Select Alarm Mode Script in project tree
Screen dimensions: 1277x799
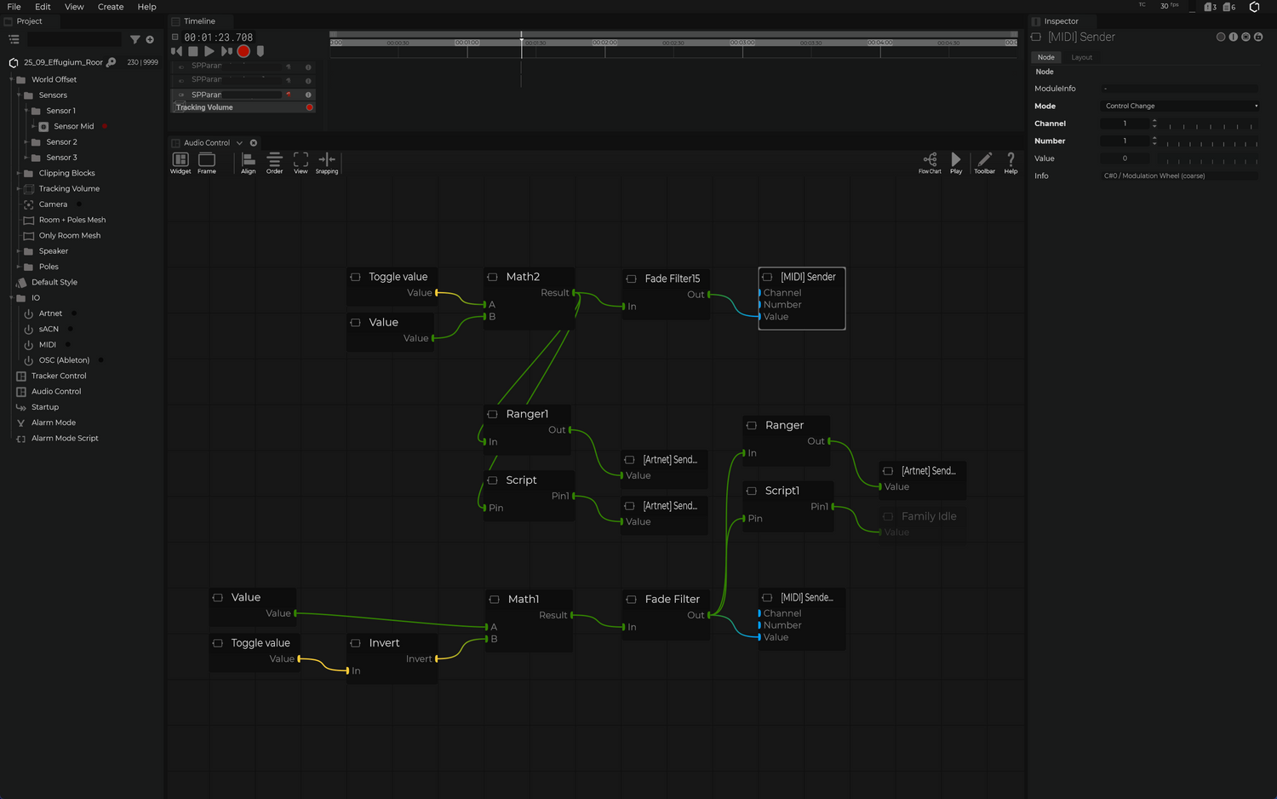[65, 439]
